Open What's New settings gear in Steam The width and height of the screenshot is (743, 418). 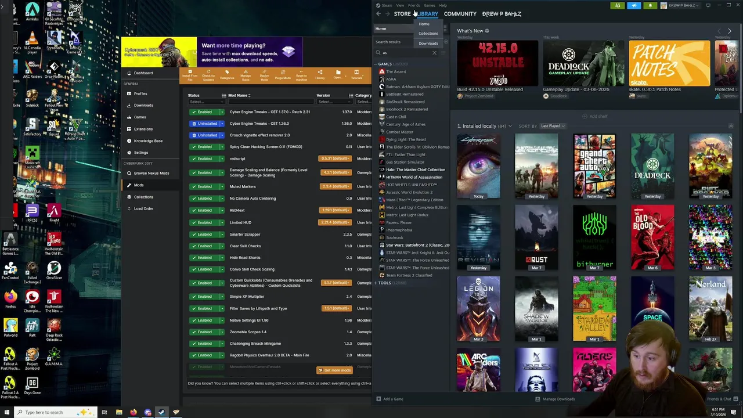pos(487,31)
